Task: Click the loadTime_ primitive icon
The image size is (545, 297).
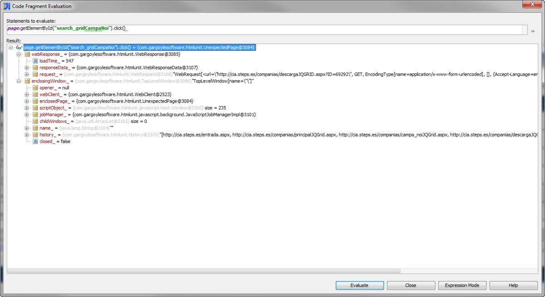Action: (x=35, y=61)
